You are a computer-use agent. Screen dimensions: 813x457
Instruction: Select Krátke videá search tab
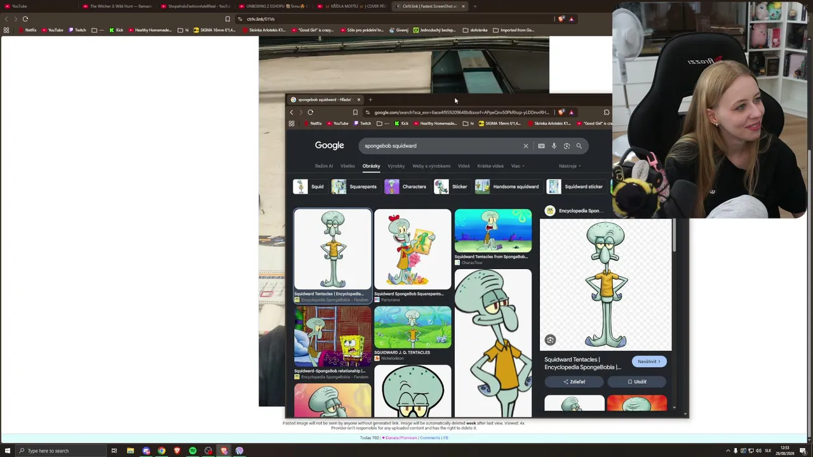pyautogui.click(x=490, y=166)
